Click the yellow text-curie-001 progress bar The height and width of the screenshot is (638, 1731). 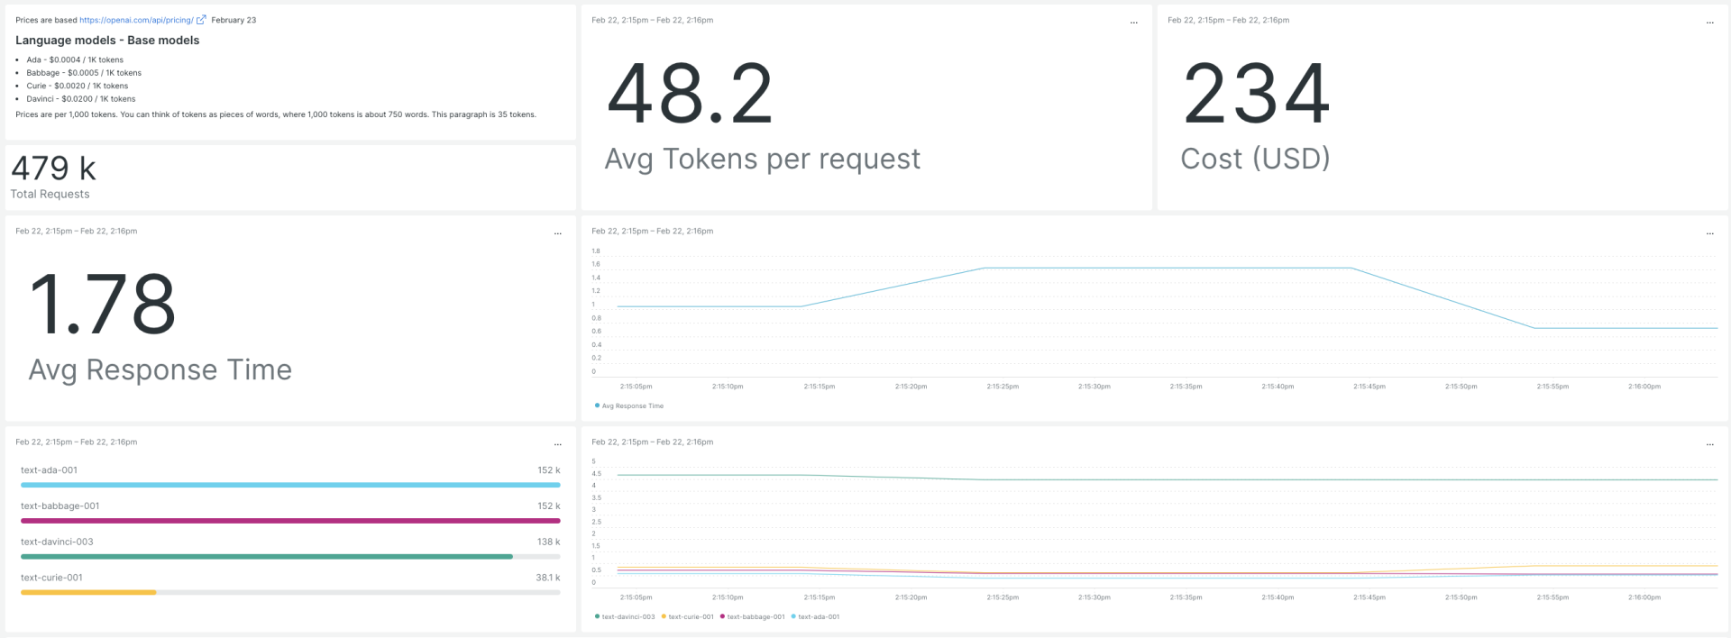88,593
